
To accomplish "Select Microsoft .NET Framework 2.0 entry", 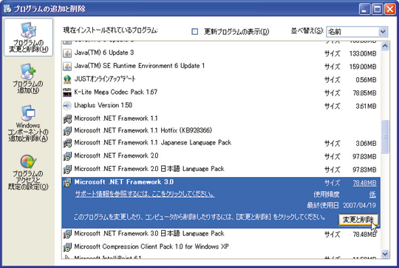I will coord(221,156).
